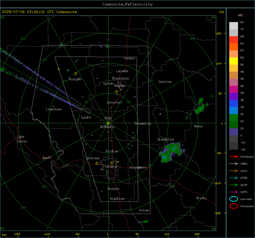Click the dBZ legend heading
The width and height of the screenshot is (255, 238).
tap(240, 15)
